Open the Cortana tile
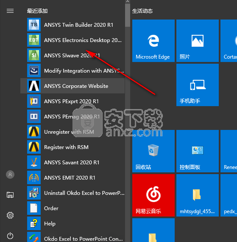237x242 pixels. coord(229,41)
